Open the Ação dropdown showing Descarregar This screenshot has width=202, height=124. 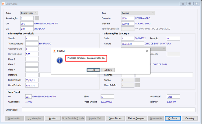click(29, 13)
